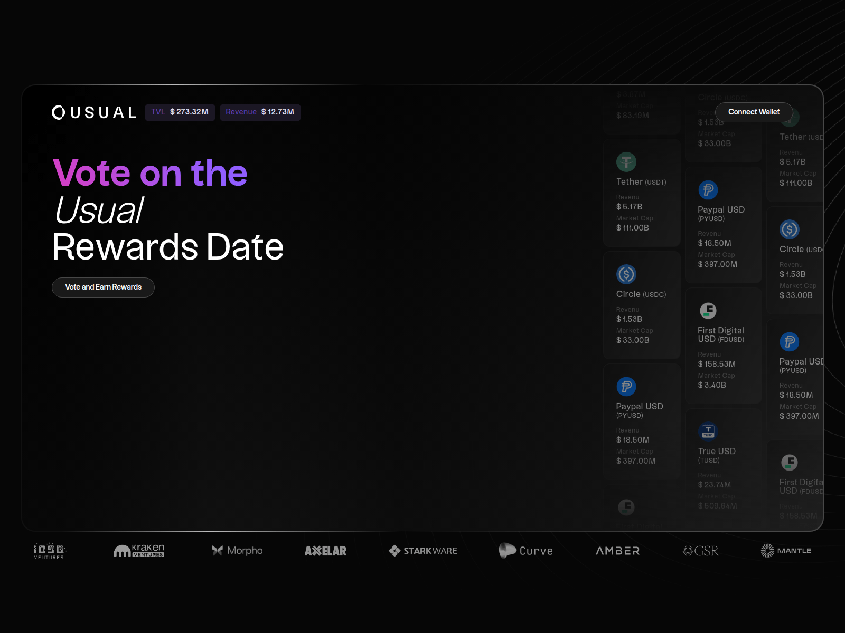Open the Revenue $12.73M badge
This screenshot has width=845, height=633.
click(260, 112)
